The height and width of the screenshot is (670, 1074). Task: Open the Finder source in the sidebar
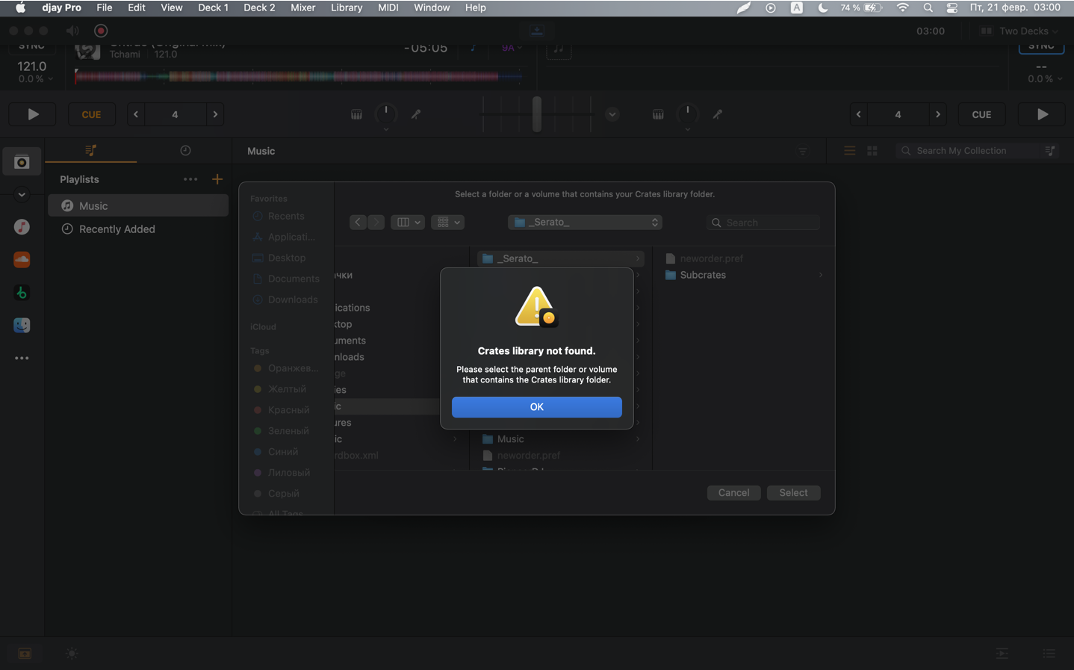[x=22, y=326]
